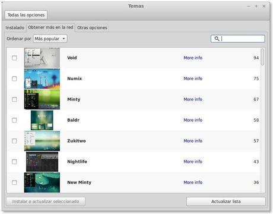Screen dimensions: 273x214
Task: Mark the Nightlife theme checkbox
Action: pos(14,162)
